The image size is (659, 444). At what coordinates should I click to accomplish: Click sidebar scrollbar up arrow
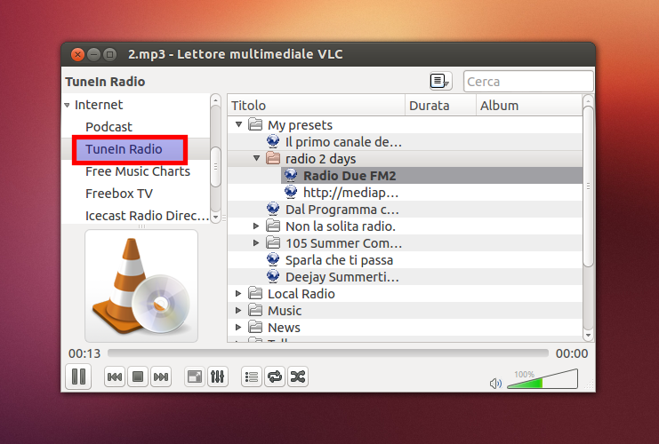(215, 100)
